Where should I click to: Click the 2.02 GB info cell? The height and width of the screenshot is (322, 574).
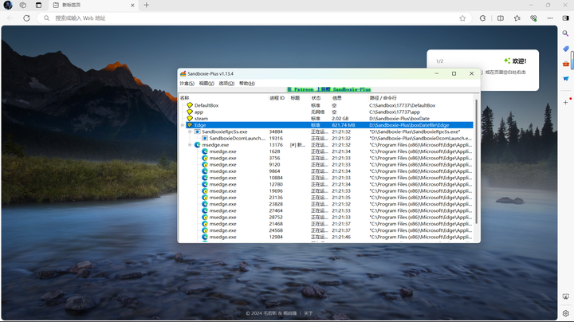click(x=340, y=119)
